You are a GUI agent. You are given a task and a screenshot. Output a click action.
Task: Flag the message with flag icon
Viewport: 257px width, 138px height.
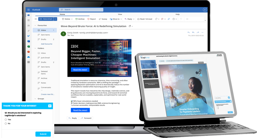point(162,19)
